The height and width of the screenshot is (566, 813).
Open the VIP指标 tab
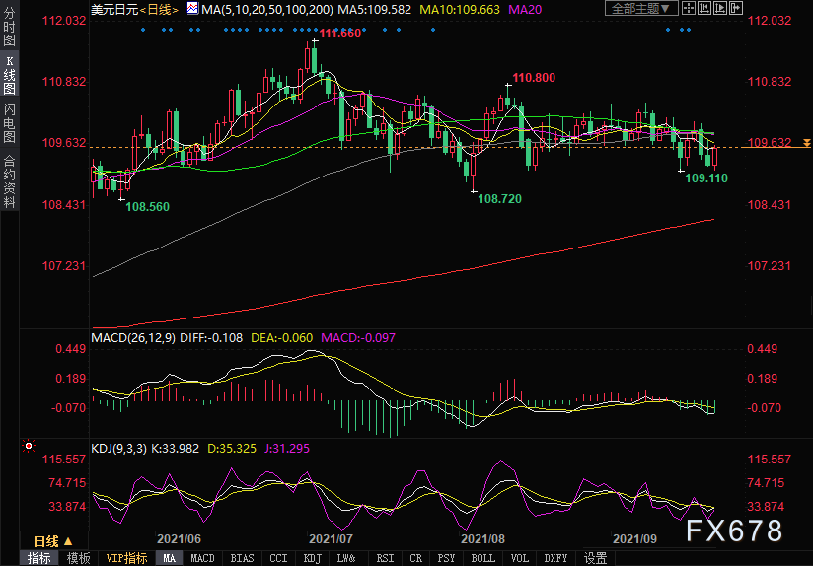click(126, 558)
